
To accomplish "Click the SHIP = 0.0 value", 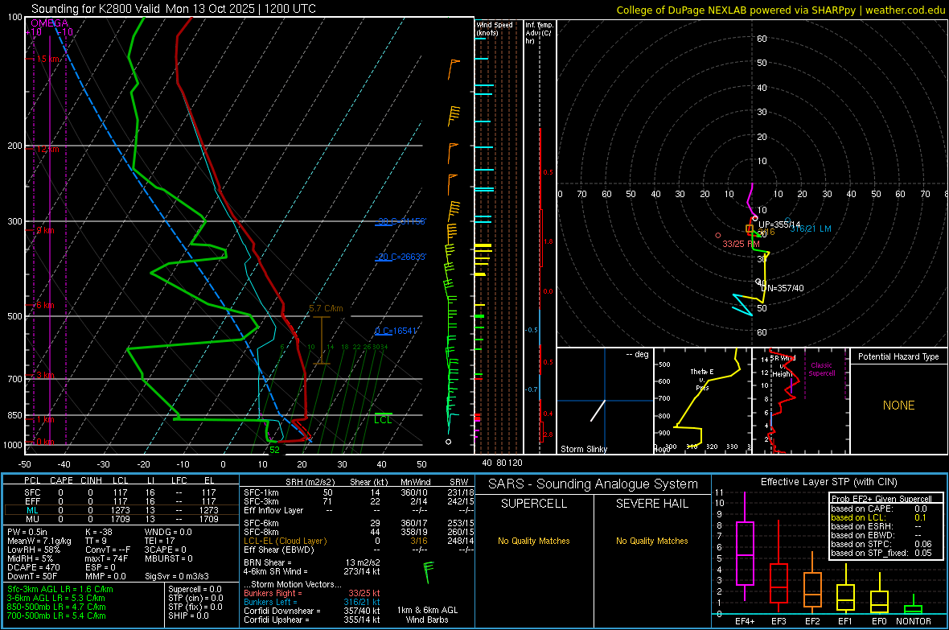I will [x=188, y=616].
